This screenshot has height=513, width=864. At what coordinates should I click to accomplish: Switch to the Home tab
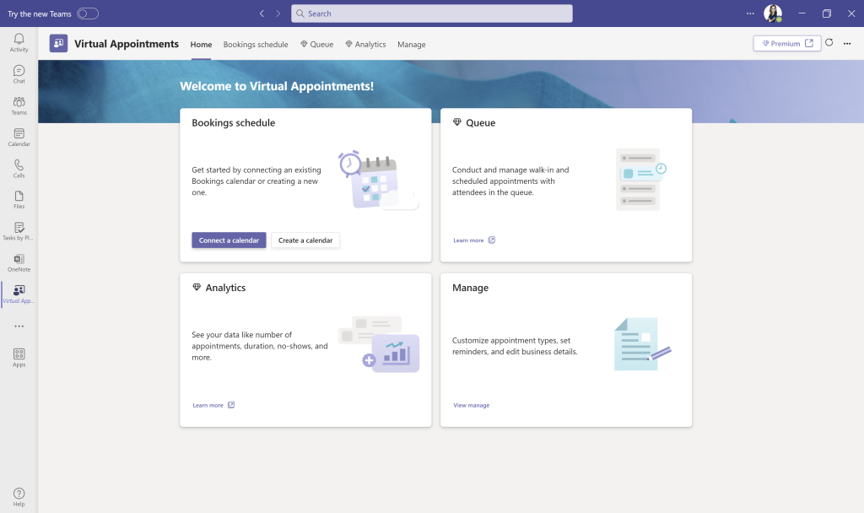(x=201, y=44)
